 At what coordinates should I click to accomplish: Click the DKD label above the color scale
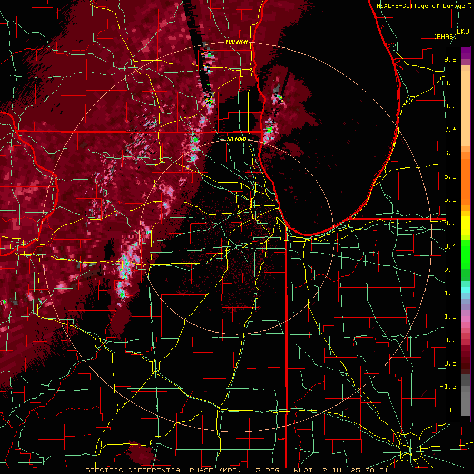coord(463,32)
